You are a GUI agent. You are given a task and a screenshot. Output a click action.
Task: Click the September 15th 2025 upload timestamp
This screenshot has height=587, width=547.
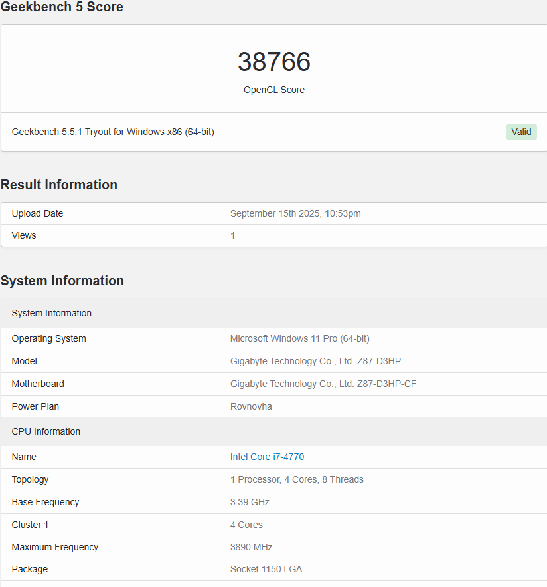coord(295,213)
